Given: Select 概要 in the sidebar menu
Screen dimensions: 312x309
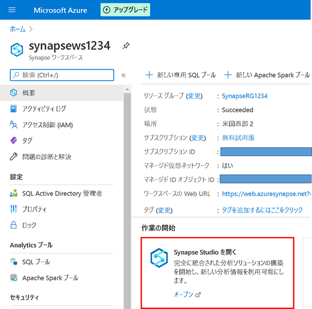Looking at the screenshot, I should (x=29, y=93).
